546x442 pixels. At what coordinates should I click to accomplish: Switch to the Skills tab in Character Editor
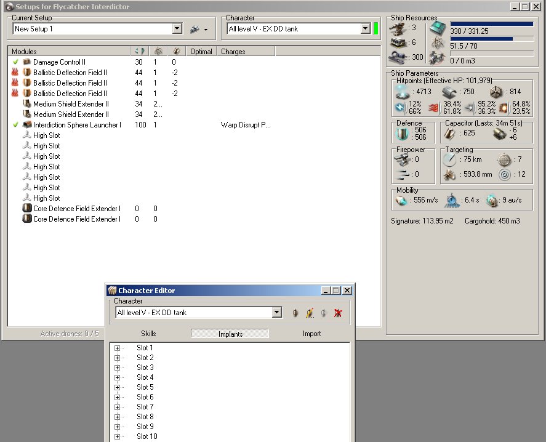(148, 334)
